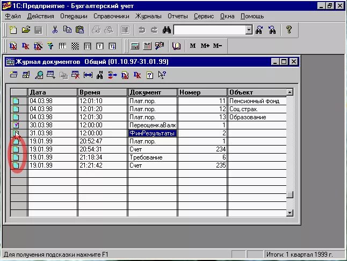Click the magnifier view-document icon in journal toolbar

click(39, 75)
